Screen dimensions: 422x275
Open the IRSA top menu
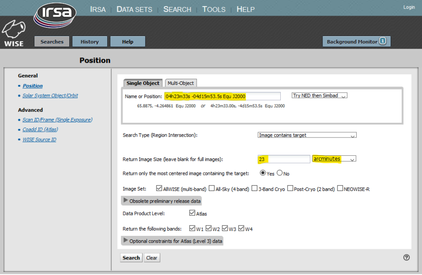tap(98, 10)
